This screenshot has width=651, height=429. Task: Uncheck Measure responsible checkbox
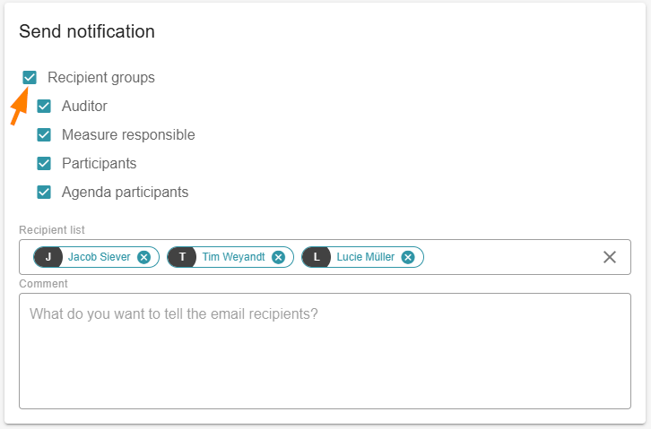(x=44, y=135)
